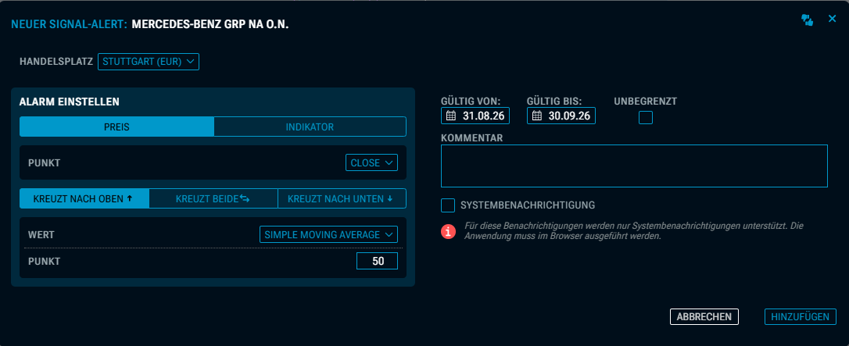Image resolution: width=849 pixels, height=346 pixels.
Task: Close the new signal alert dialog
Action: pyautogui.click(x=833, y=19)
